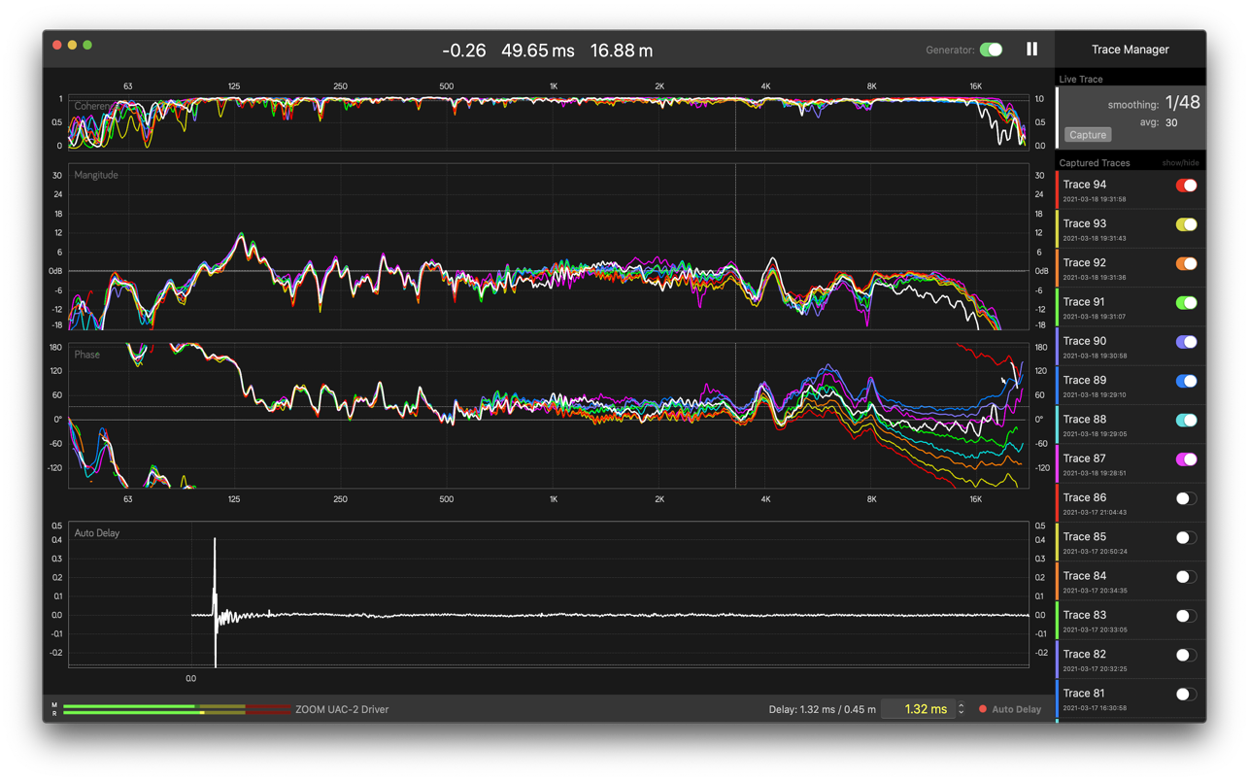1249x781 pixels.
Task: Pause the live measurement
Action: [1031, 50]
